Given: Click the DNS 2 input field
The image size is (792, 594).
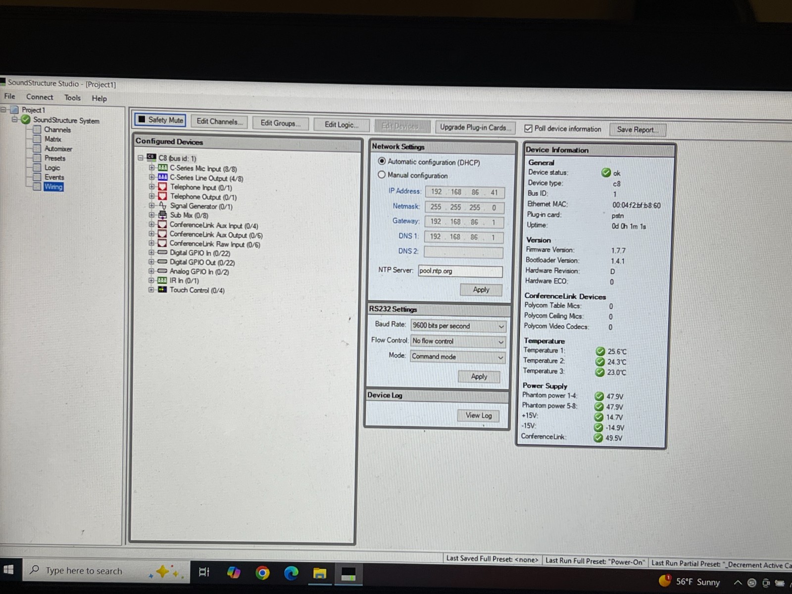Looking at the screenshot, I should click(x=463, y=251).
